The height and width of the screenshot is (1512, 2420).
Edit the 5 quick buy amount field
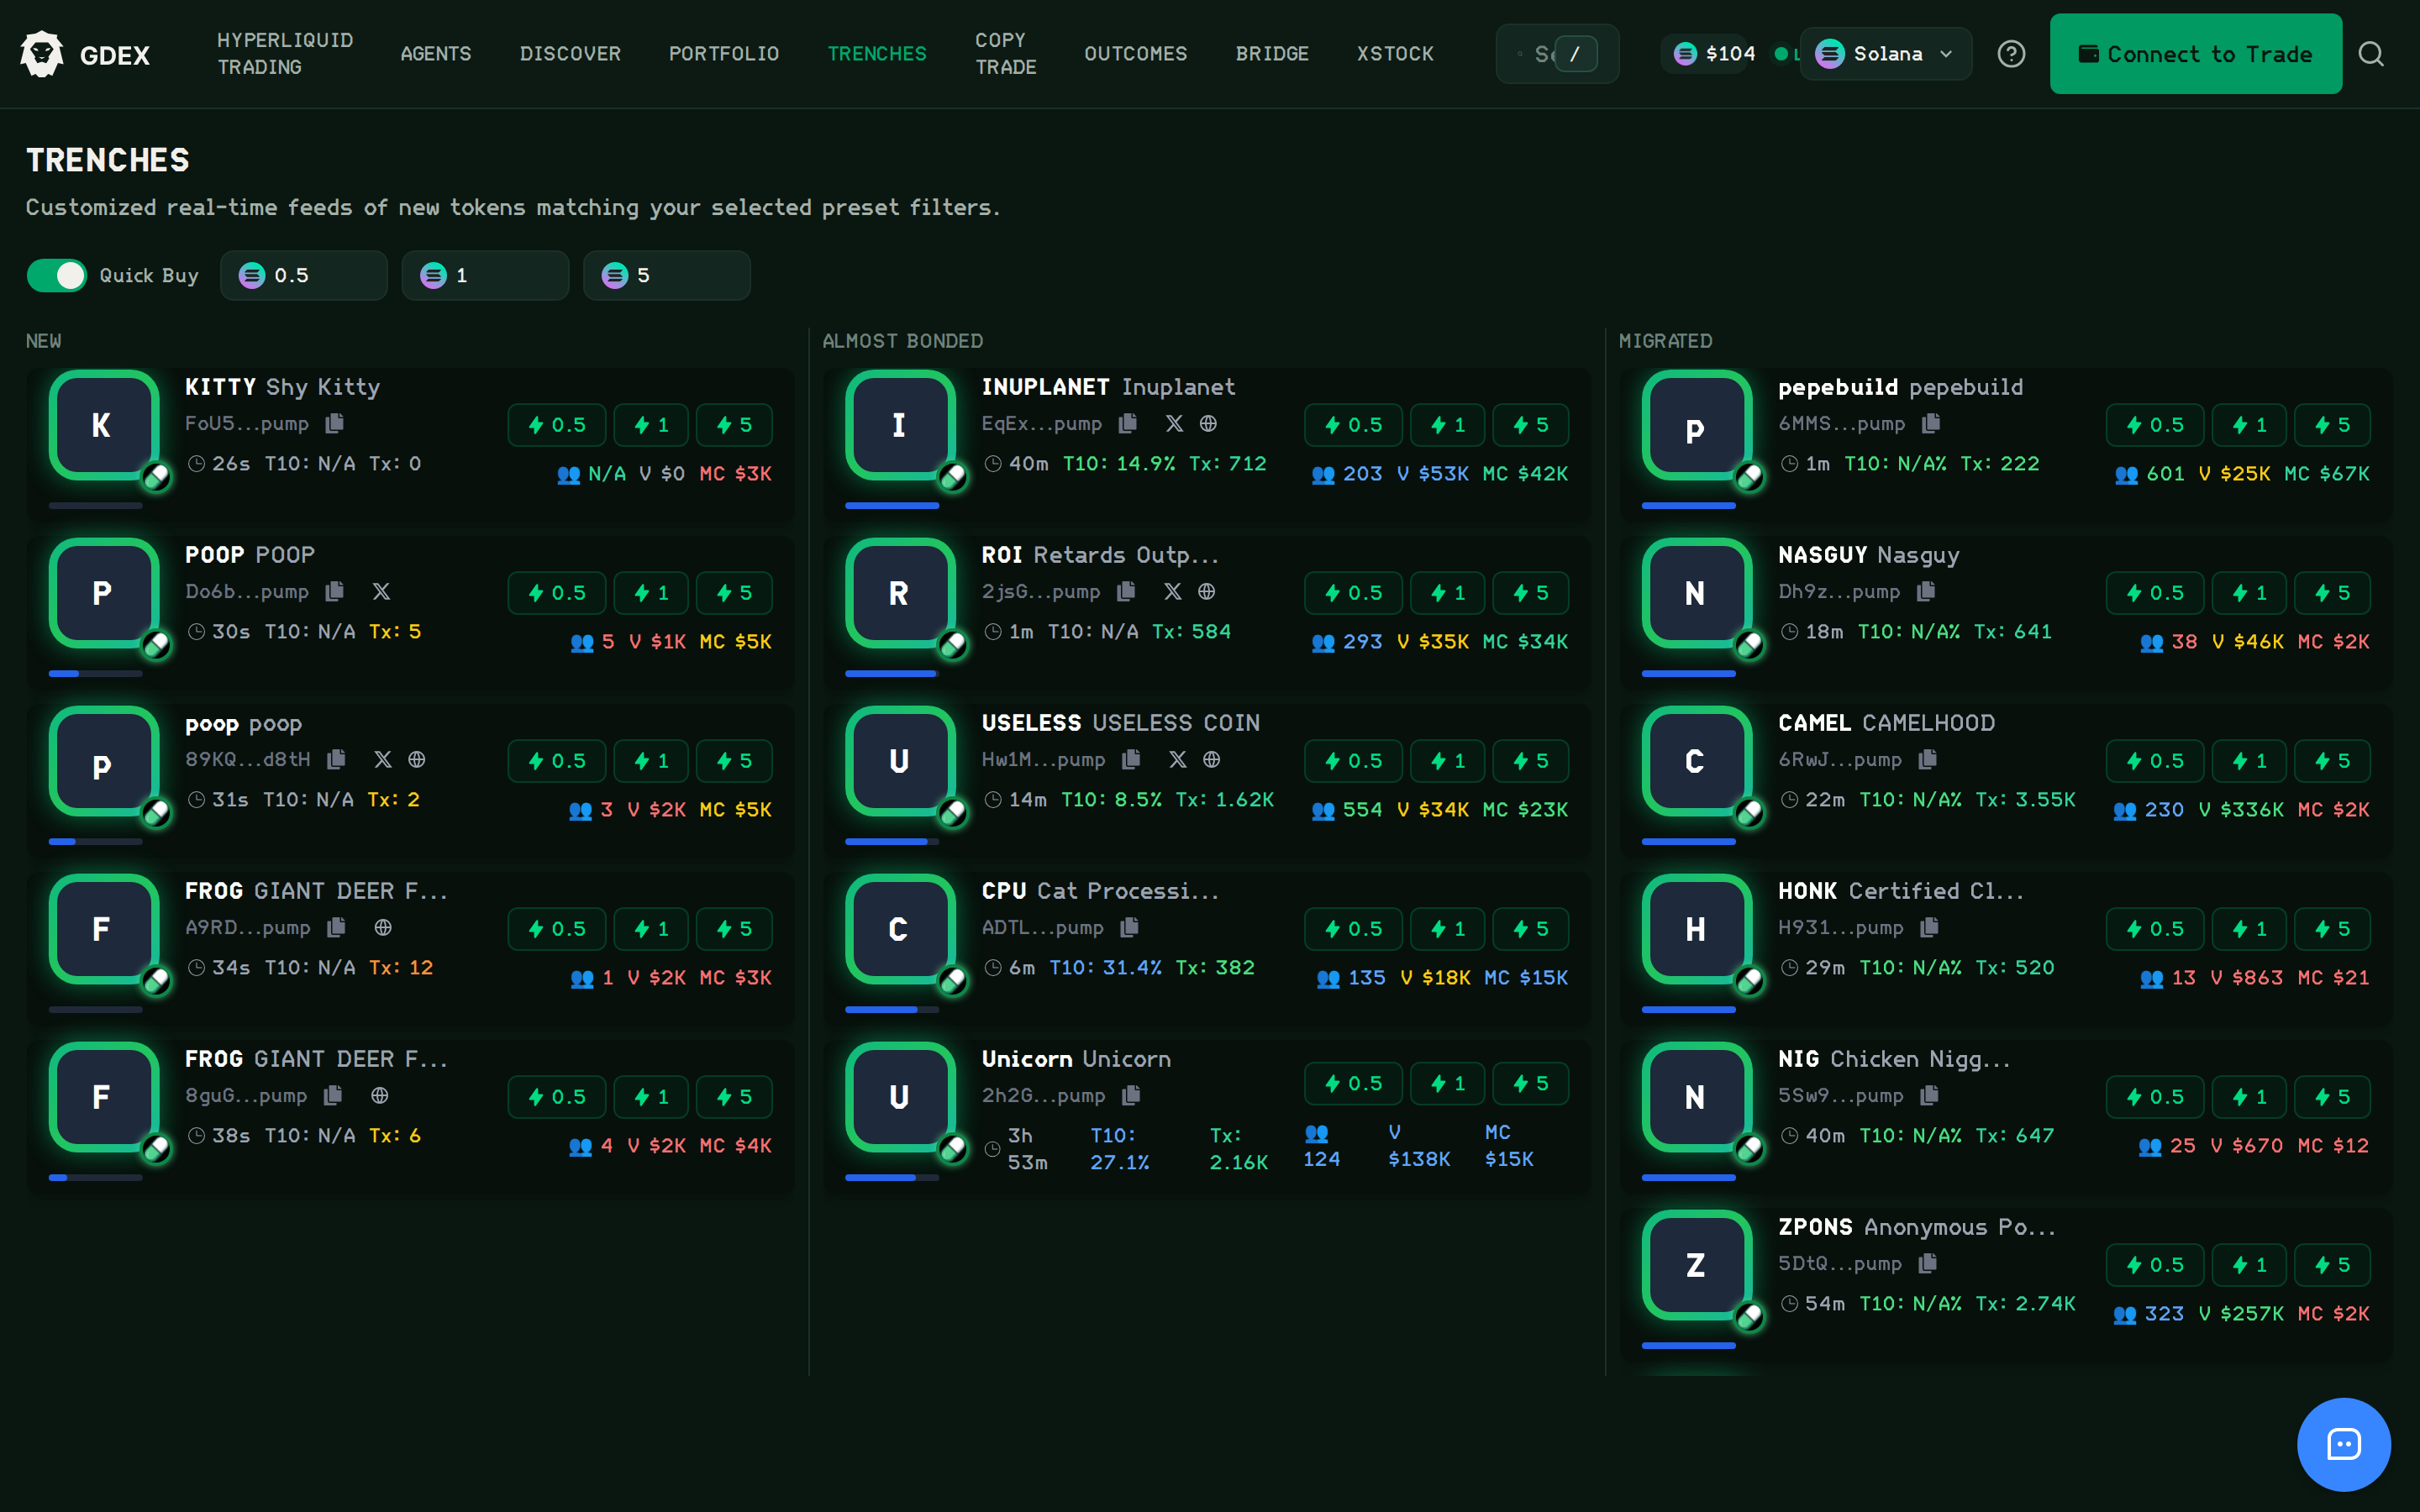(x=667, y=276)
